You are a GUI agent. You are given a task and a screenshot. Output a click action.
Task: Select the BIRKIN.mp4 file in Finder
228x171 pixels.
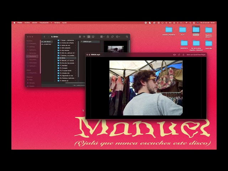90,42
